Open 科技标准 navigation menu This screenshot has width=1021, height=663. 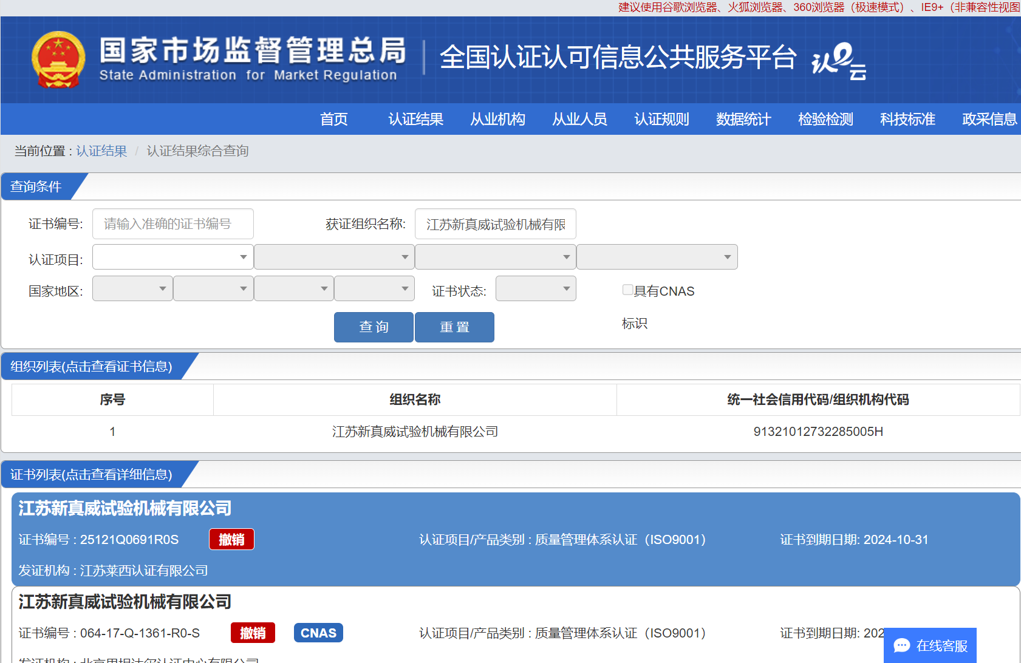tap(908, 119)
